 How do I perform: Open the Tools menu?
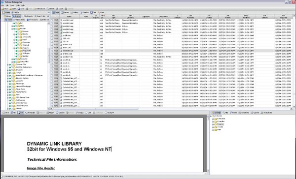pos(18,5)
